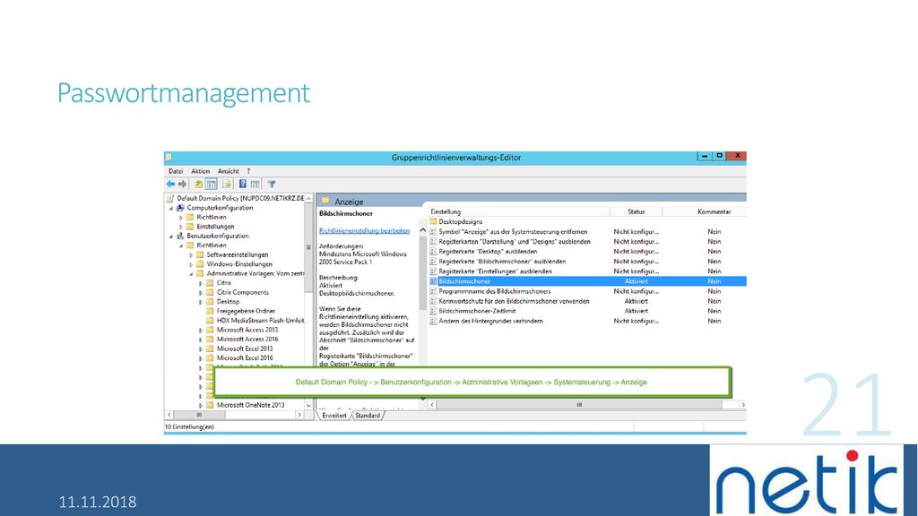Click the Desktopdesigns folder icon in settings list

433,222
